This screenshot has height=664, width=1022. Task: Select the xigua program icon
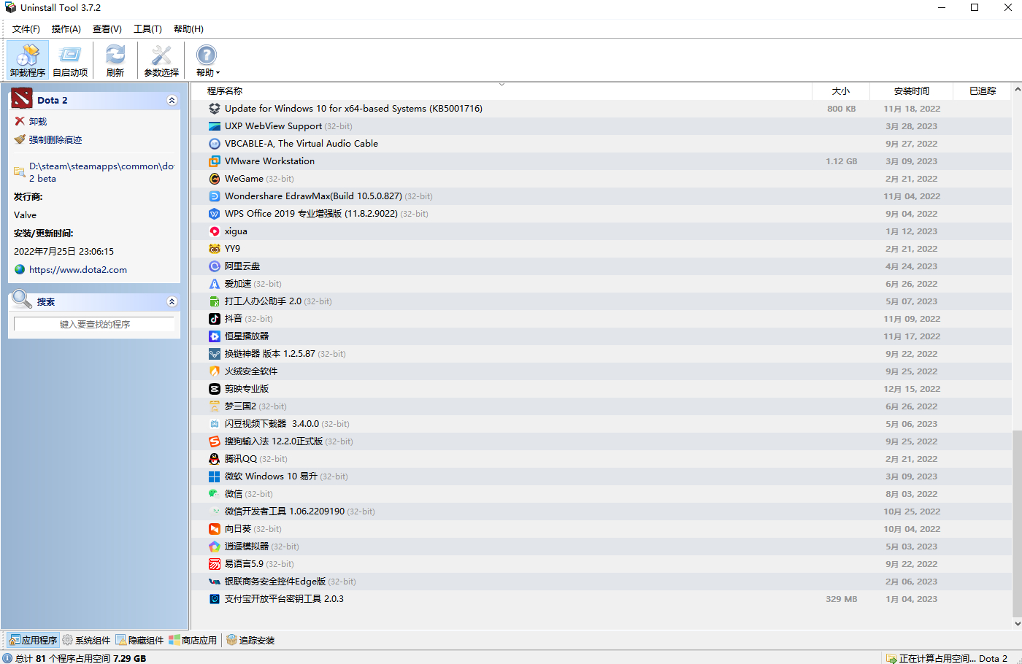coord(215,231)
